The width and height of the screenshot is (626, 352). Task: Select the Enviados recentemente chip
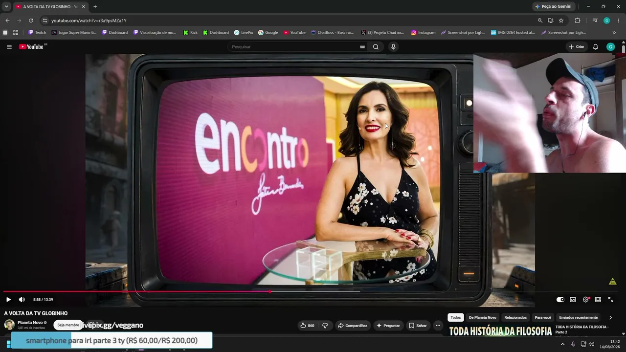point(579,318)
